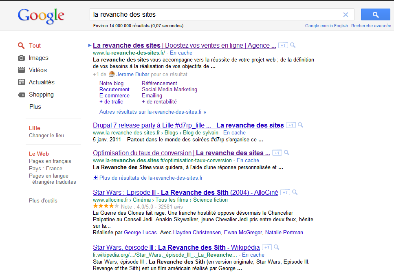Open the Natalie Portman link
The image size is (394, 275).
[x=284, y=233]
